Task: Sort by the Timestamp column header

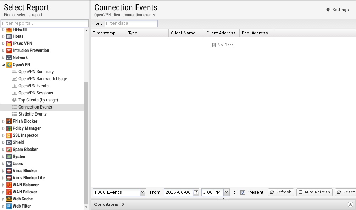Action: pyautogui.click(x=108, y=33)
